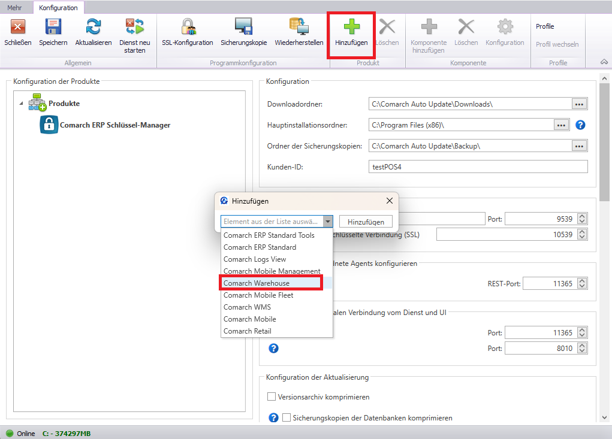Enable Versionsarchiv komprimieren checkbox
The image size is (612, 439).
272,396
